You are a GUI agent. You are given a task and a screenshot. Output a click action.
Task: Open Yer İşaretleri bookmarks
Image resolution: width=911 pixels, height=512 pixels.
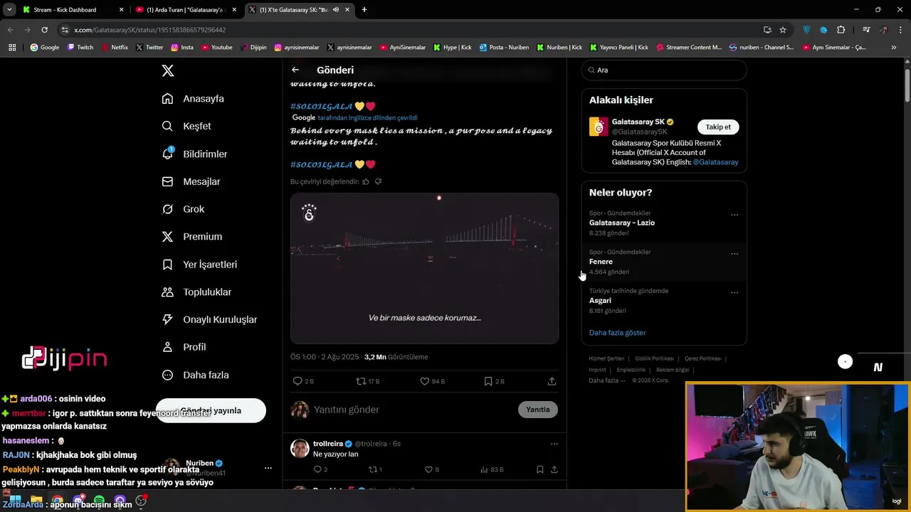[x=199, y=265]
